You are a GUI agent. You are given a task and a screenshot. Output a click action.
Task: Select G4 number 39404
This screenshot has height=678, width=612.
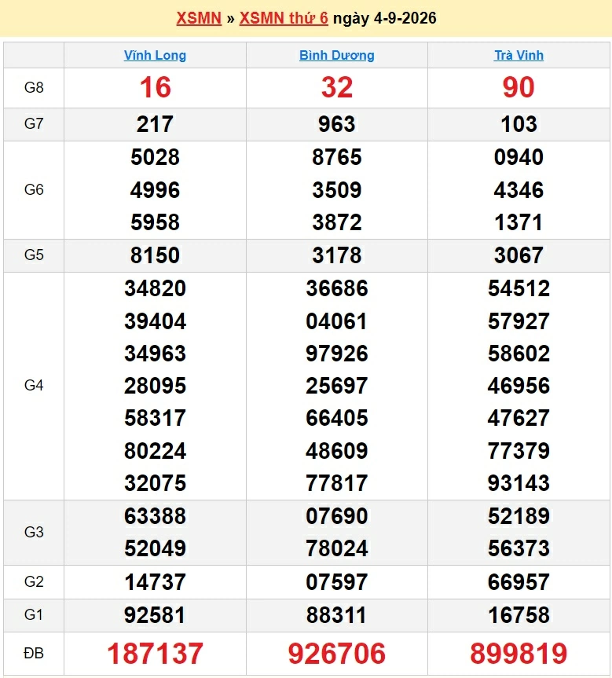[x=156, y=321]
